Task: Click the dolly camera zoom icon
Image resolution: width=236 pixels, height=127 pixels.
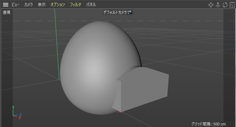Action: (218, 5)
